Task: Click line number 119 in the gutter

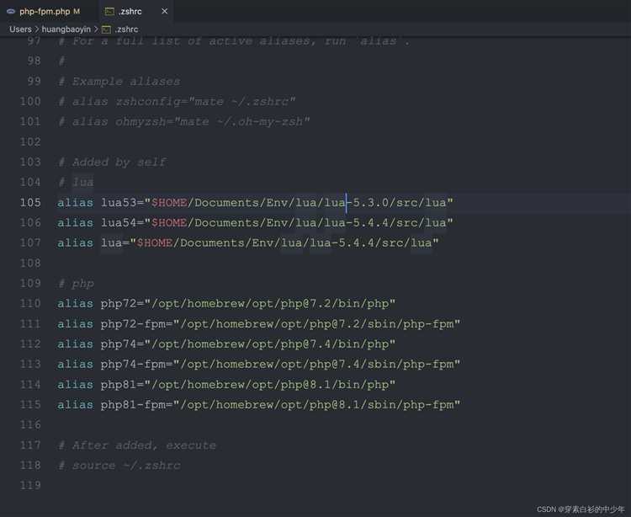Action: (x=30, y=485)
